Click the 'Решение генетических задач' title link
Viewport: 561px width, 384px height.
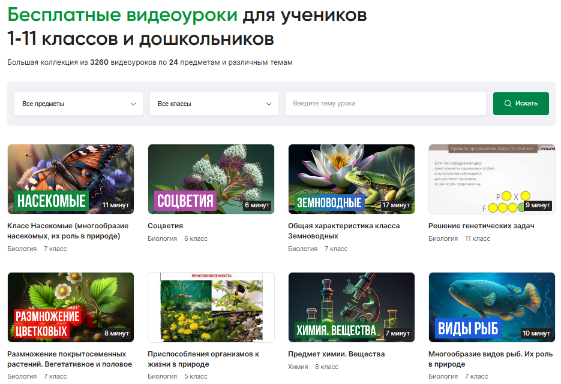pyautogui.click(x=481, y=226)
